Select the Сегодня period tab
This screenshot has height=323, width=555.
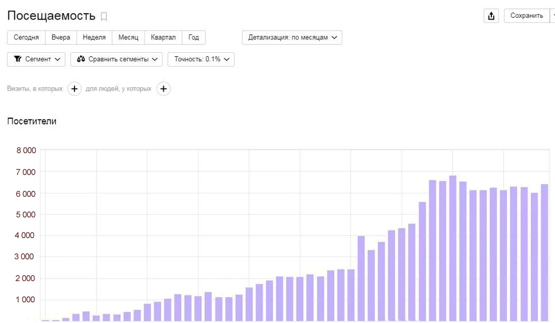click(x=26, y=37)
